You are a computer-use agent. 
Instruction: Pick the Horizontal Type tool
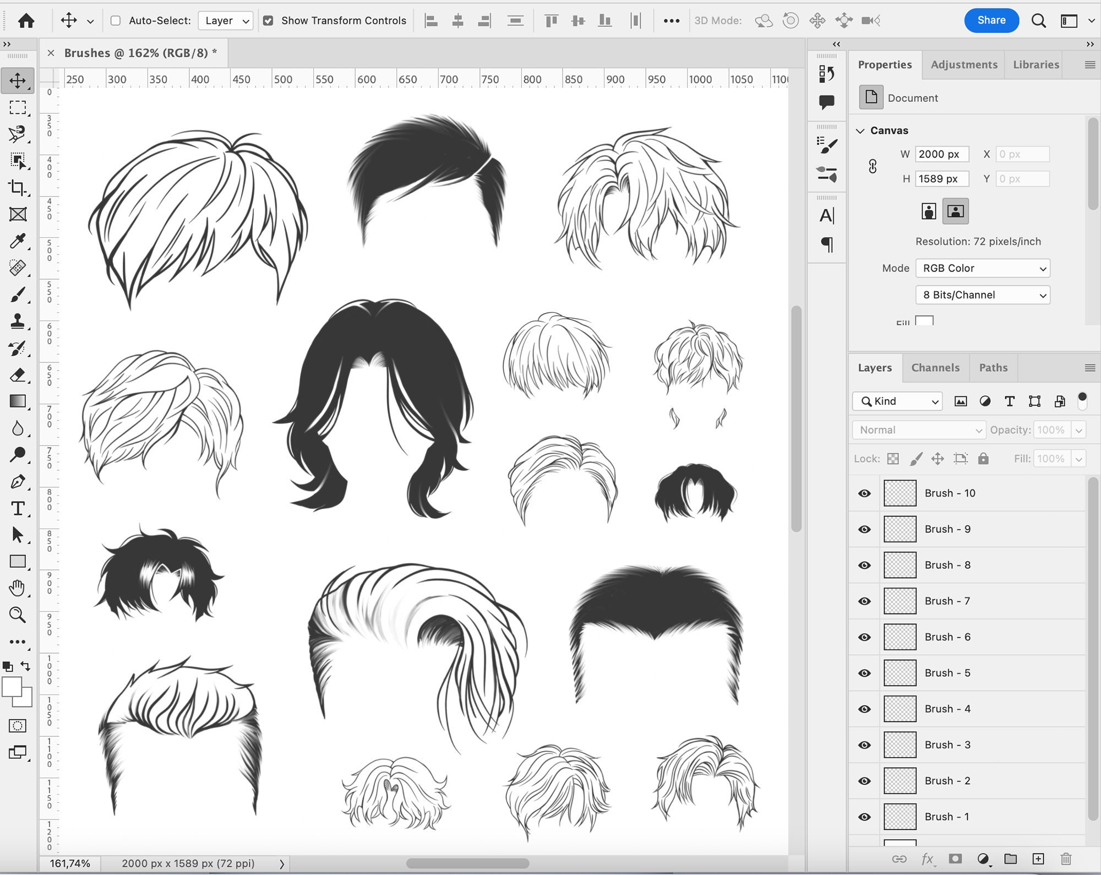[18, 508]
